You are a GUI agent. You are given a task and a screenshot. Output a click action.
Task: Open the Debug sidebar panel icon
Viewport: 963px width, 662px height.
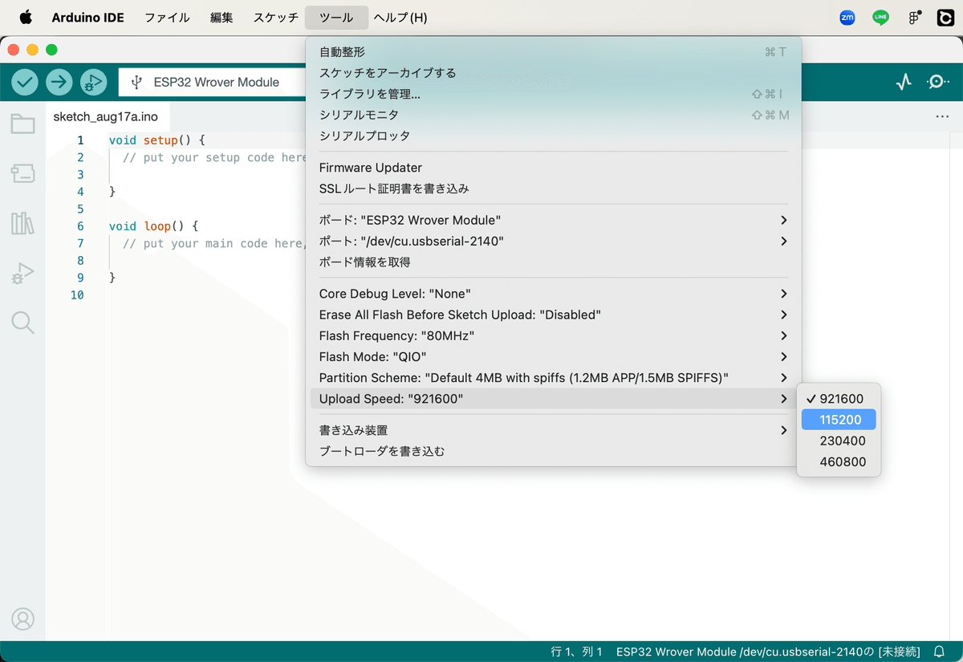coord(22,274)
